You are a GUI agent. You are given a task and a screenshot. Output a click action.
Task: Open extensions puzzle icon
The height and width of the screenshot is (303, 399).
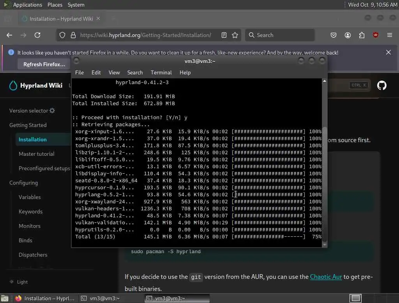(362, 35)
